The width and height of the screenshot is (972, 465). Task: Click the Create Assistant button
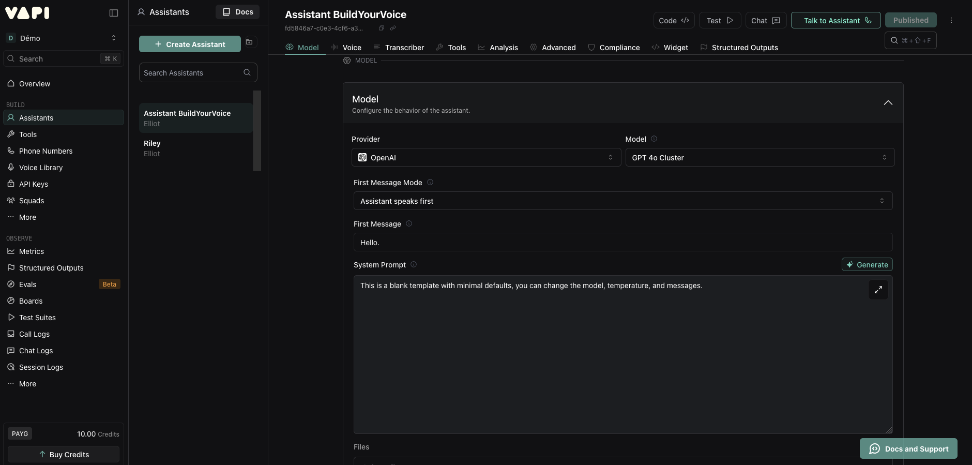(x=190, y=44)
